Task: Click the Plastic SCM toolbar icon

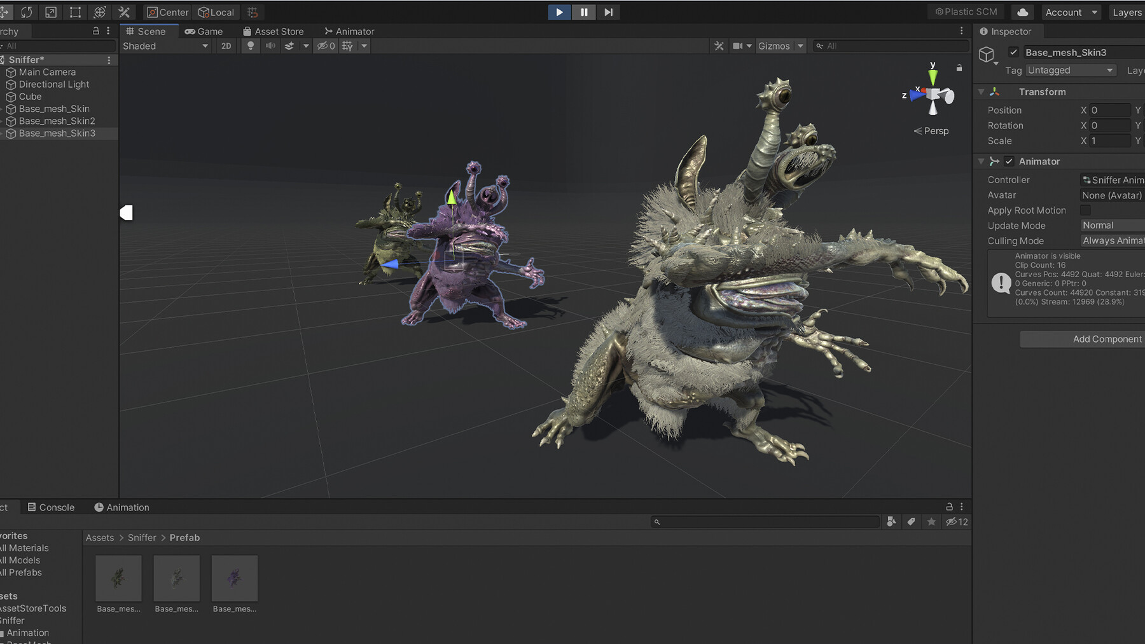Action: pos(965,11)
